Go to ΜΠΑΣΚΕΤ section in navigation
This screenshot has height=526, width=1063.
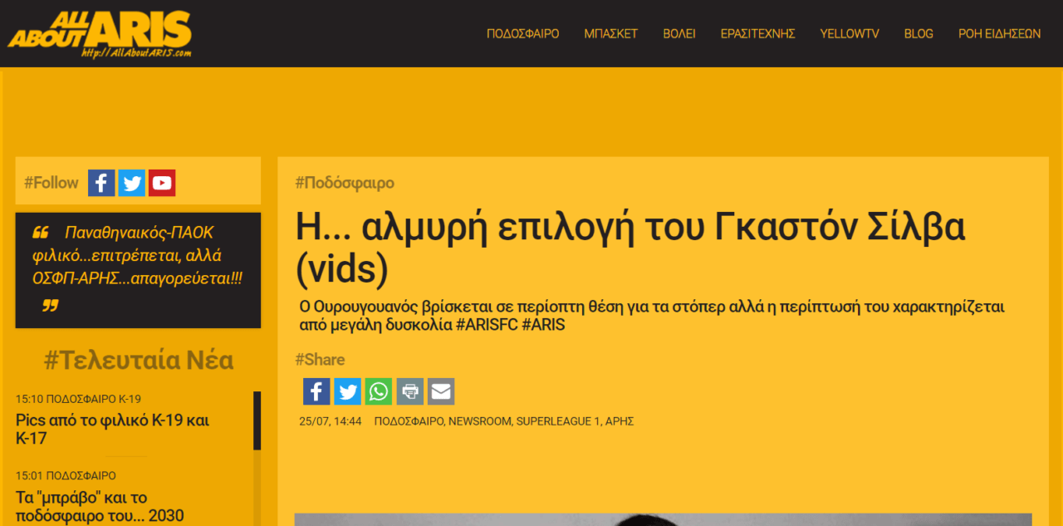(610, 34)
